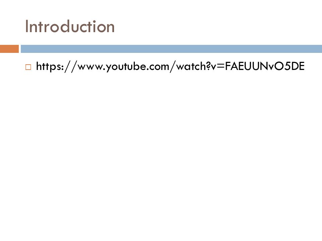Click the Introduction slide title

tap(70, 26)
